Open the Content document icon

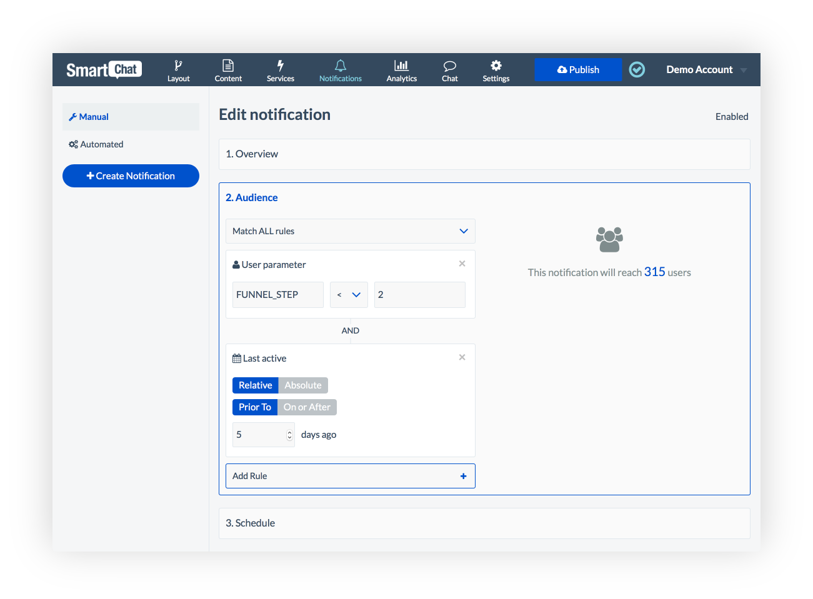[228, 66]
